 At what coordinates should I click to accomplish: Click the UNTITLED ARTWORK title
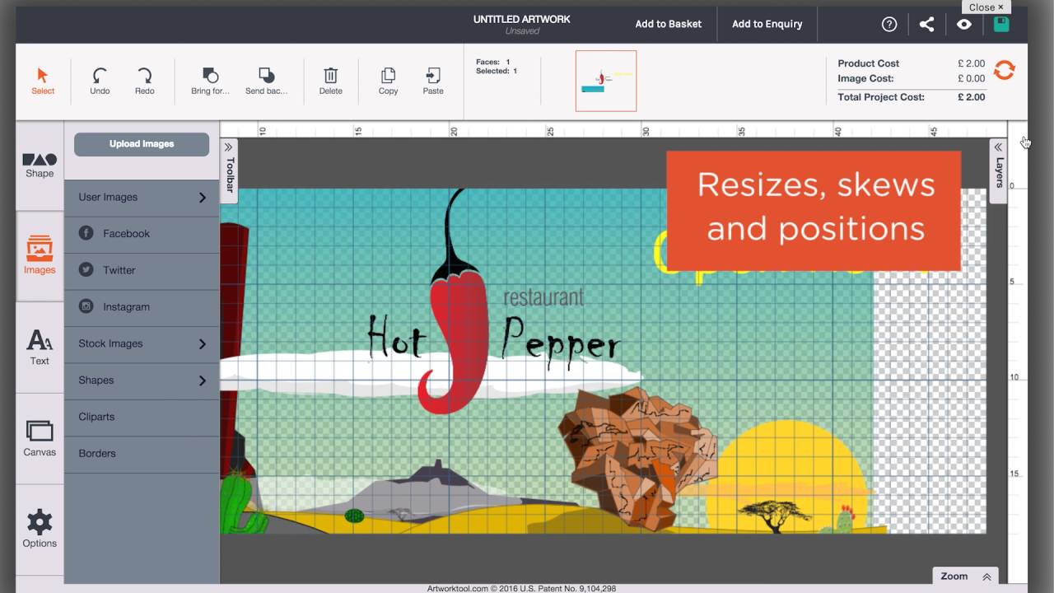[522, 19]
